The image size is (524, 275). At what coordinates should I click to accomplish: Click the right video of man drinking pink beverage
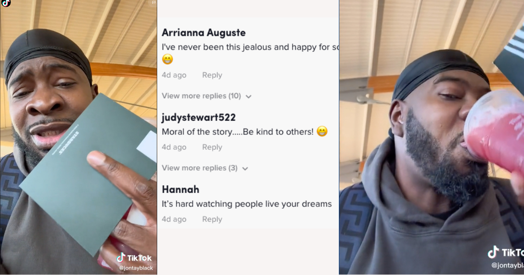pyautogui.click(x=431, y=137)
